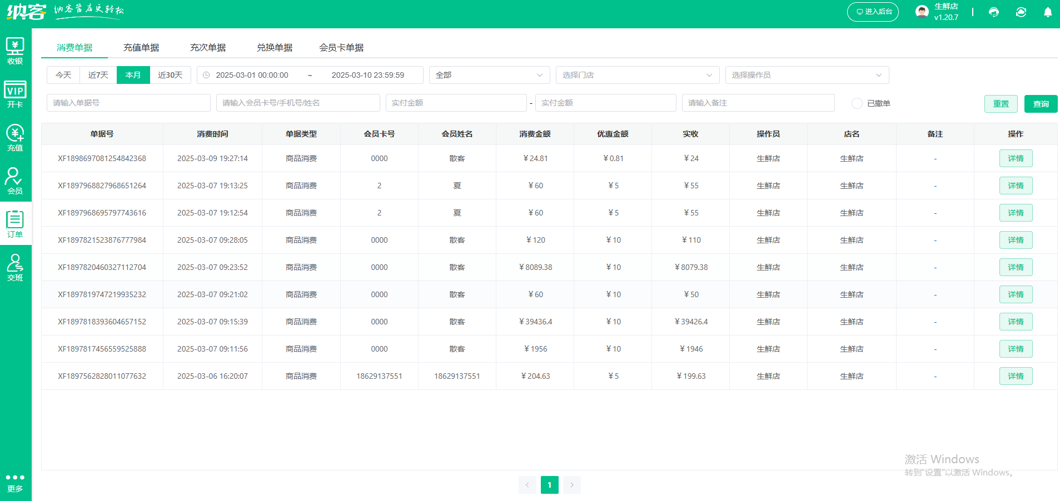Click the notification bell icon
This screenshot has width=1060, height=501.
point(1047,12)
